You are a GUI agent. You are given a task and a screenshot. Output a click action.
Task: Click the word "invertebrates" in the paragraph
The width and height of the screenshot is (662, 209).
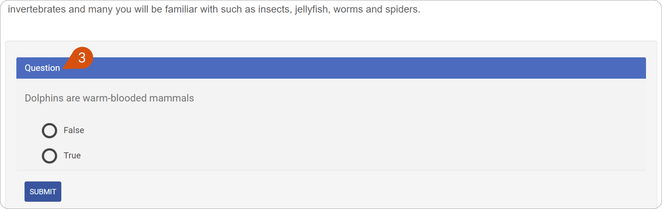point(37,9)
